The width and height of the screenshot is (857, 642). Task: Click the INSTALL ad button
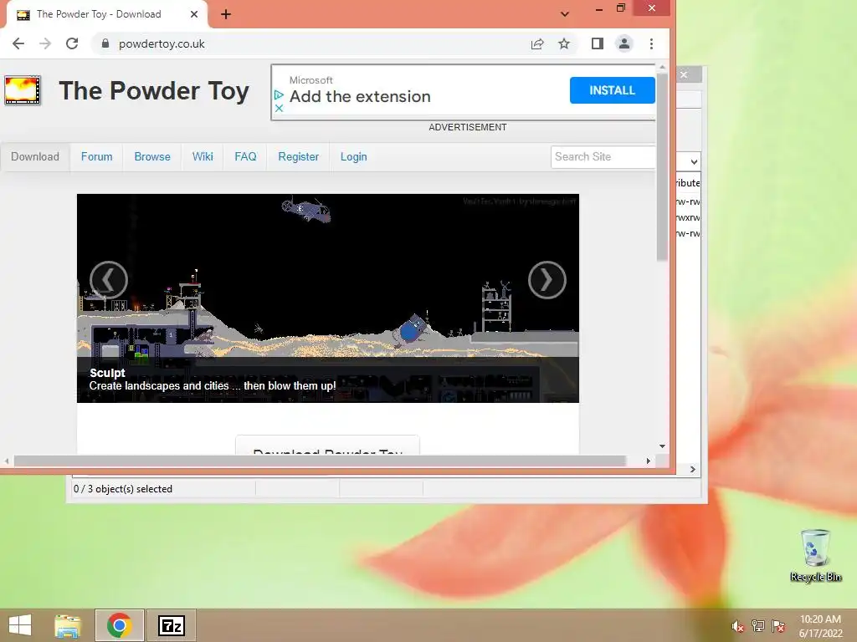coord(612,90)
